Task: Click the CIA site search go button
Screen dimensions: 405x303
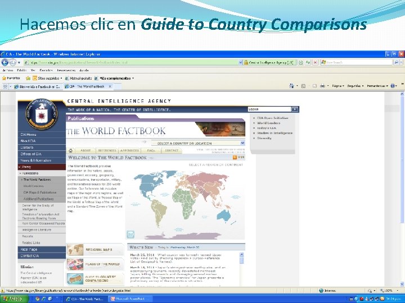Action: (295, 109)
